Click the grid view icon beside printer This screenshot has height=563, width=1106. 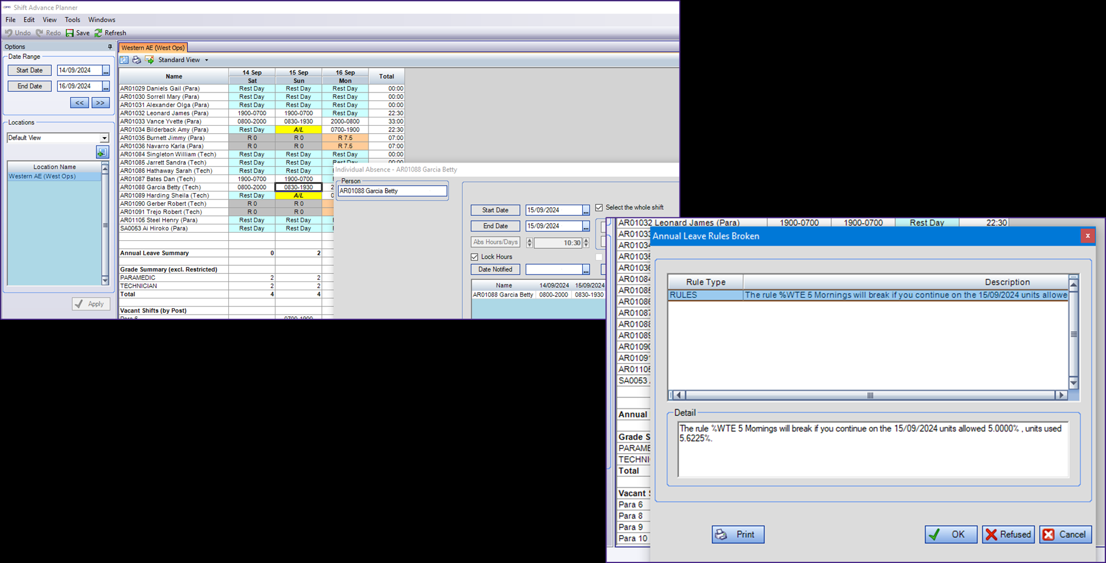pyautogui.click(x=124, y=60)
